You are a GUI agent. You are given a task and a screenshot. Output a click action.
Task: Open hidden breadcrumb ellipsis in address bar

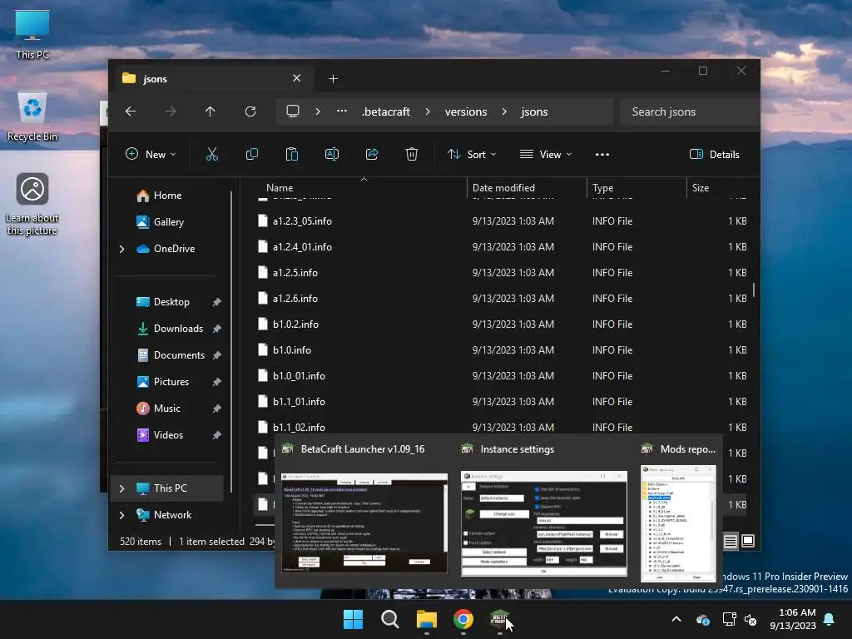click(342, 111)
